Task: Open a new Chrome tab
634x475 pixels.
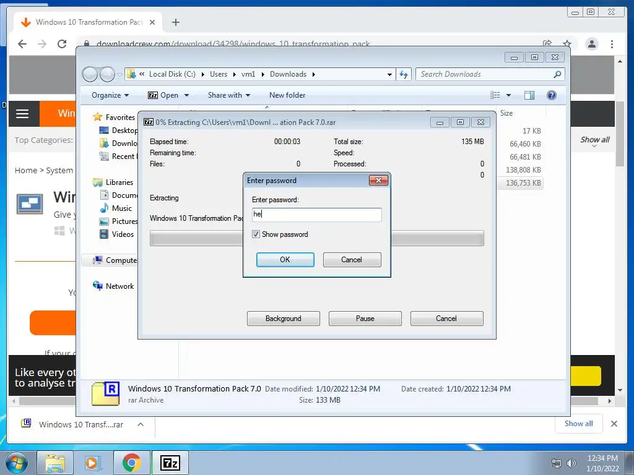Action: (175, 22)
